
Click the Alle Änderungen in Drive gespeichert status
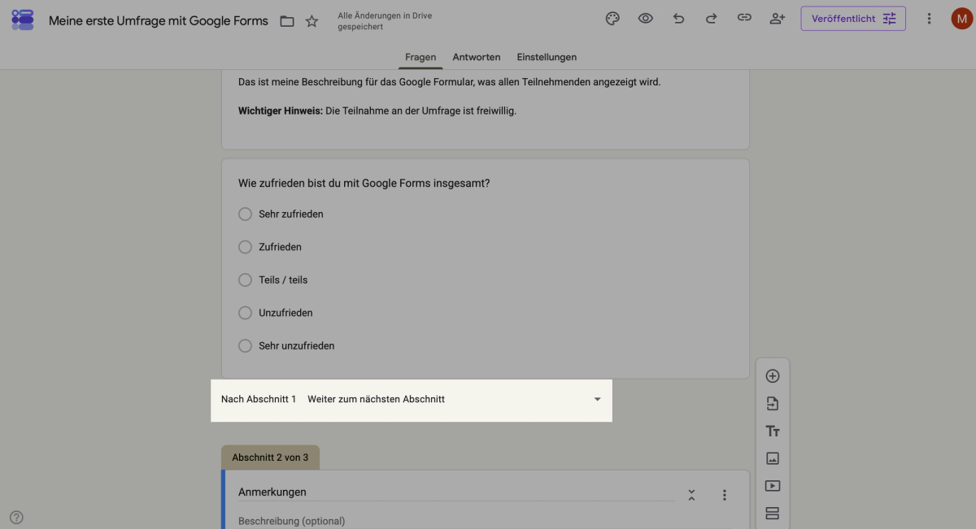pyautogui.click(x=385, y=21)
